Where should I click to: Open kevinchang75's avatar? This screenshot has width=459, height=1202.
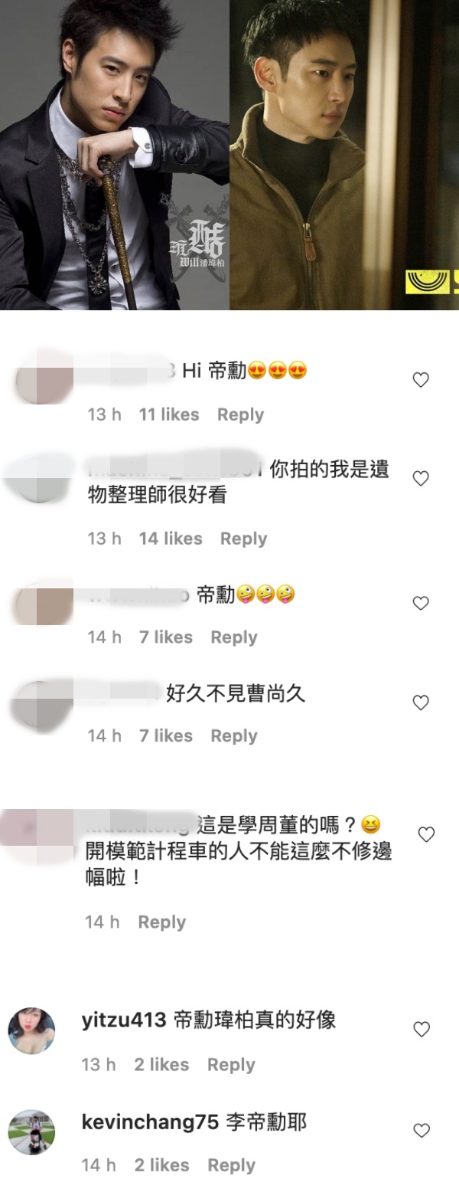coord(32,1132)
